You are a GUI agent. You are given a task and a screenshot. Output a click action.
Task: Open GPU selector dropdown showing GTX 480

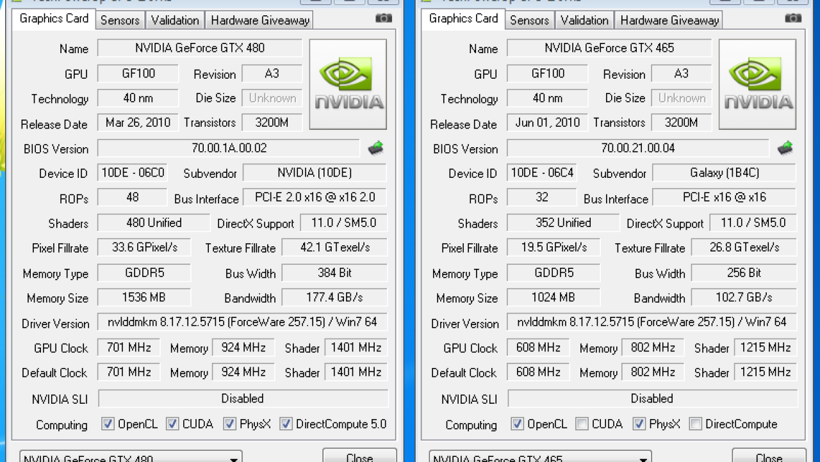pos(131,457)
